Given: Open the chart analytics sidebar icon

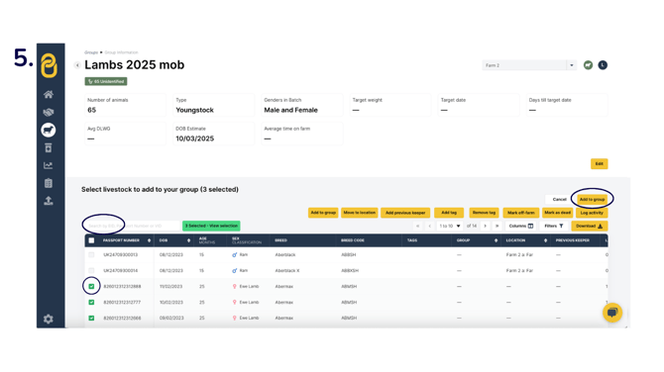Looking at the screenshot, I should coord(49,165).
